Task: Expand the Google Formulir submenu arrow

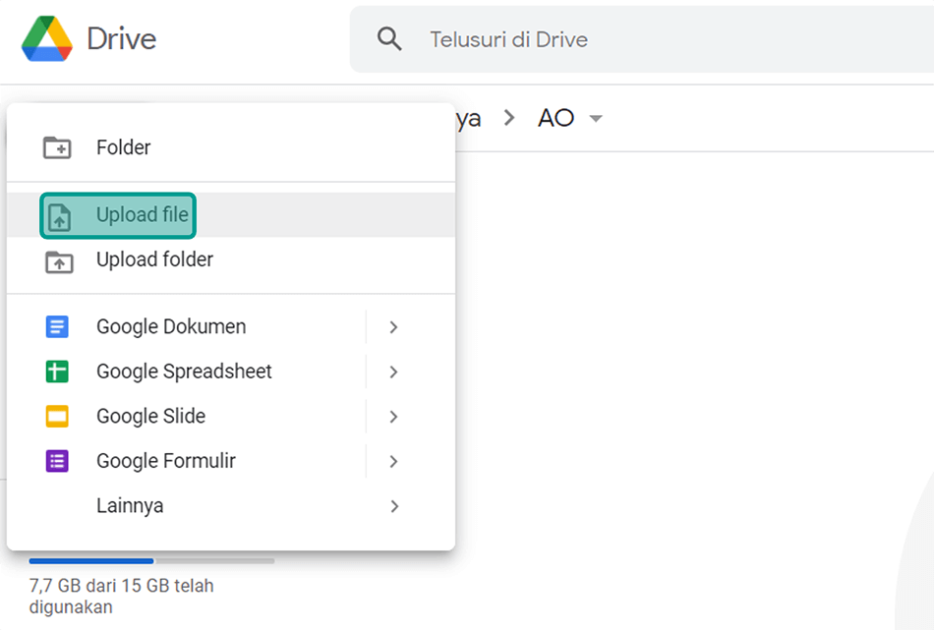Action: point(393,461)
